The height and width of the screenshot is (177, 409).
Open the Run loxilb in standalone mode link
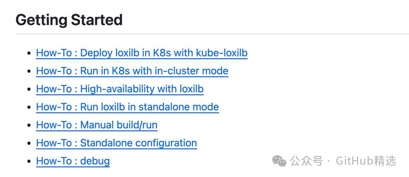(x=127, y=107)
